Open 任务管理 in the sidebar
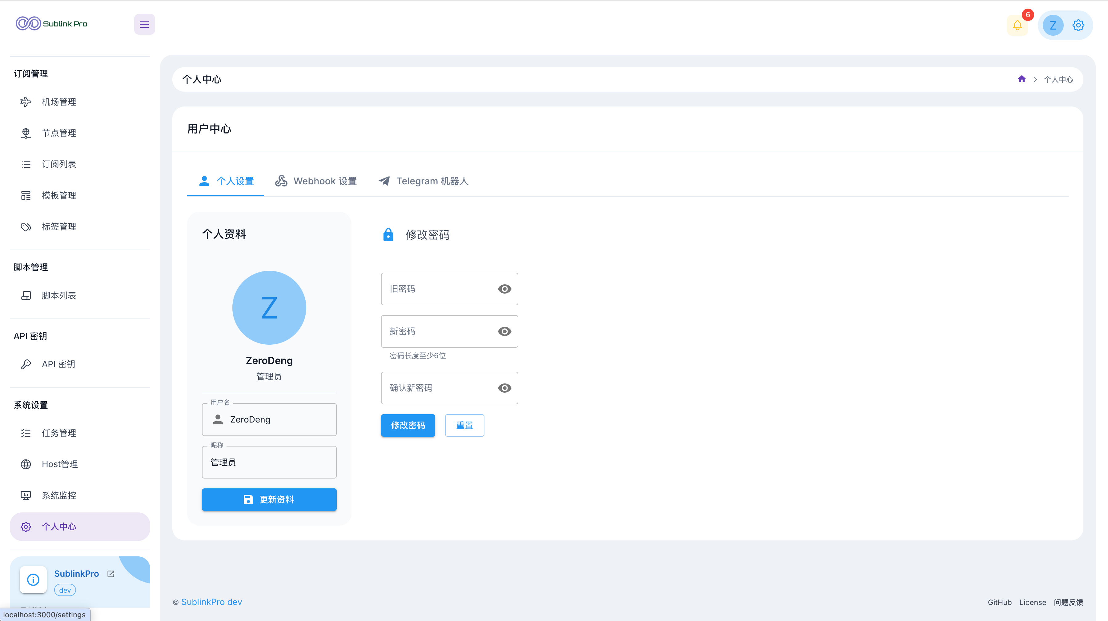Viewport: 1108px width, 621px height. click(80, 433)
